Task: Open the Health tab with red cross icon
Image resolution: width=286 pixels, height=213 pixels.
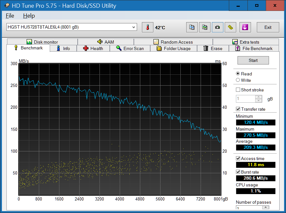Action: point(93,48)
